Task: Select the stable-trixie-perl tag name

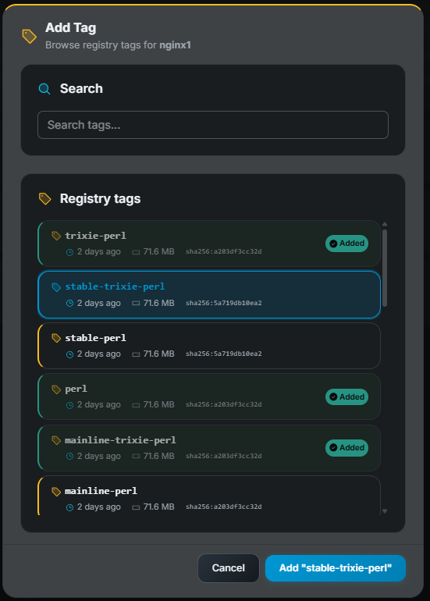Action: (115, 286)
